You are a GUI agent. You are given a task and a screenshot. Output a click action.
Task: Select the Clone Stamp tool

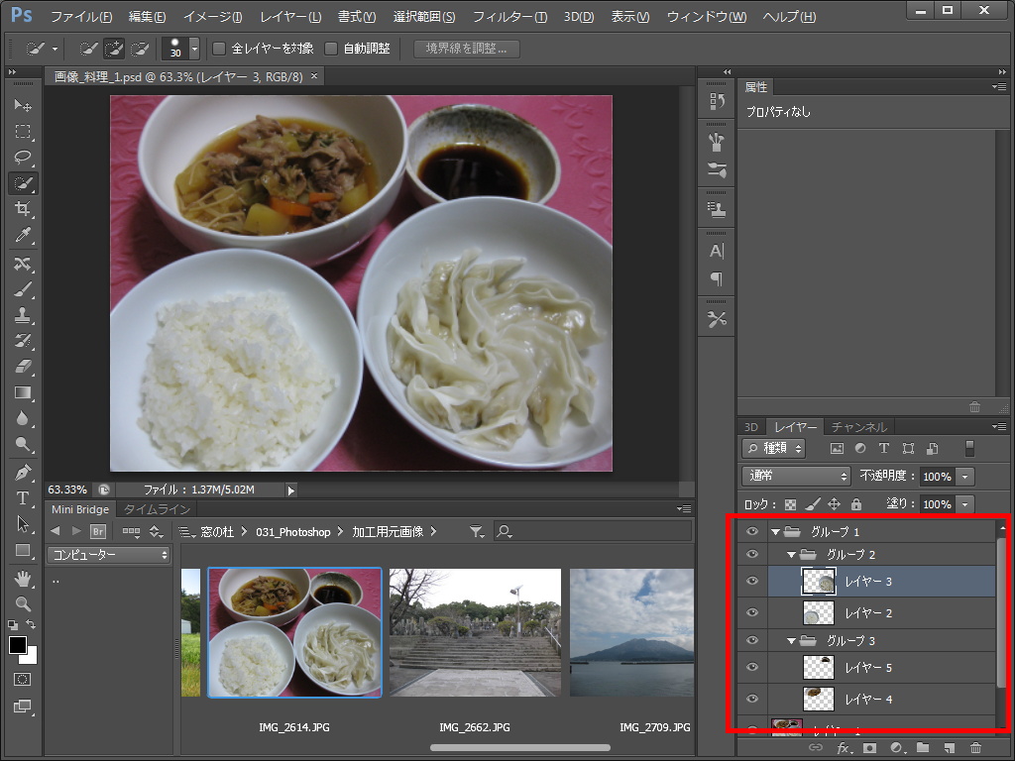coord(23,315)
